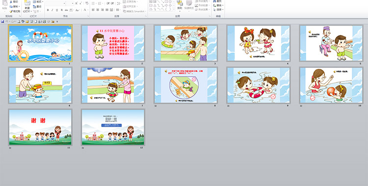The image size is (368, 186).
Task: Click the Reset (重设) slide button
Action: pyautogui.click(x=37, y=6)
